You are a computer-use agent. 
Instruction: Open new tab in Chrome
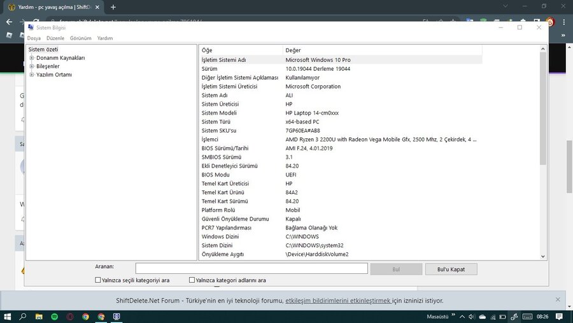click(113, 7)
